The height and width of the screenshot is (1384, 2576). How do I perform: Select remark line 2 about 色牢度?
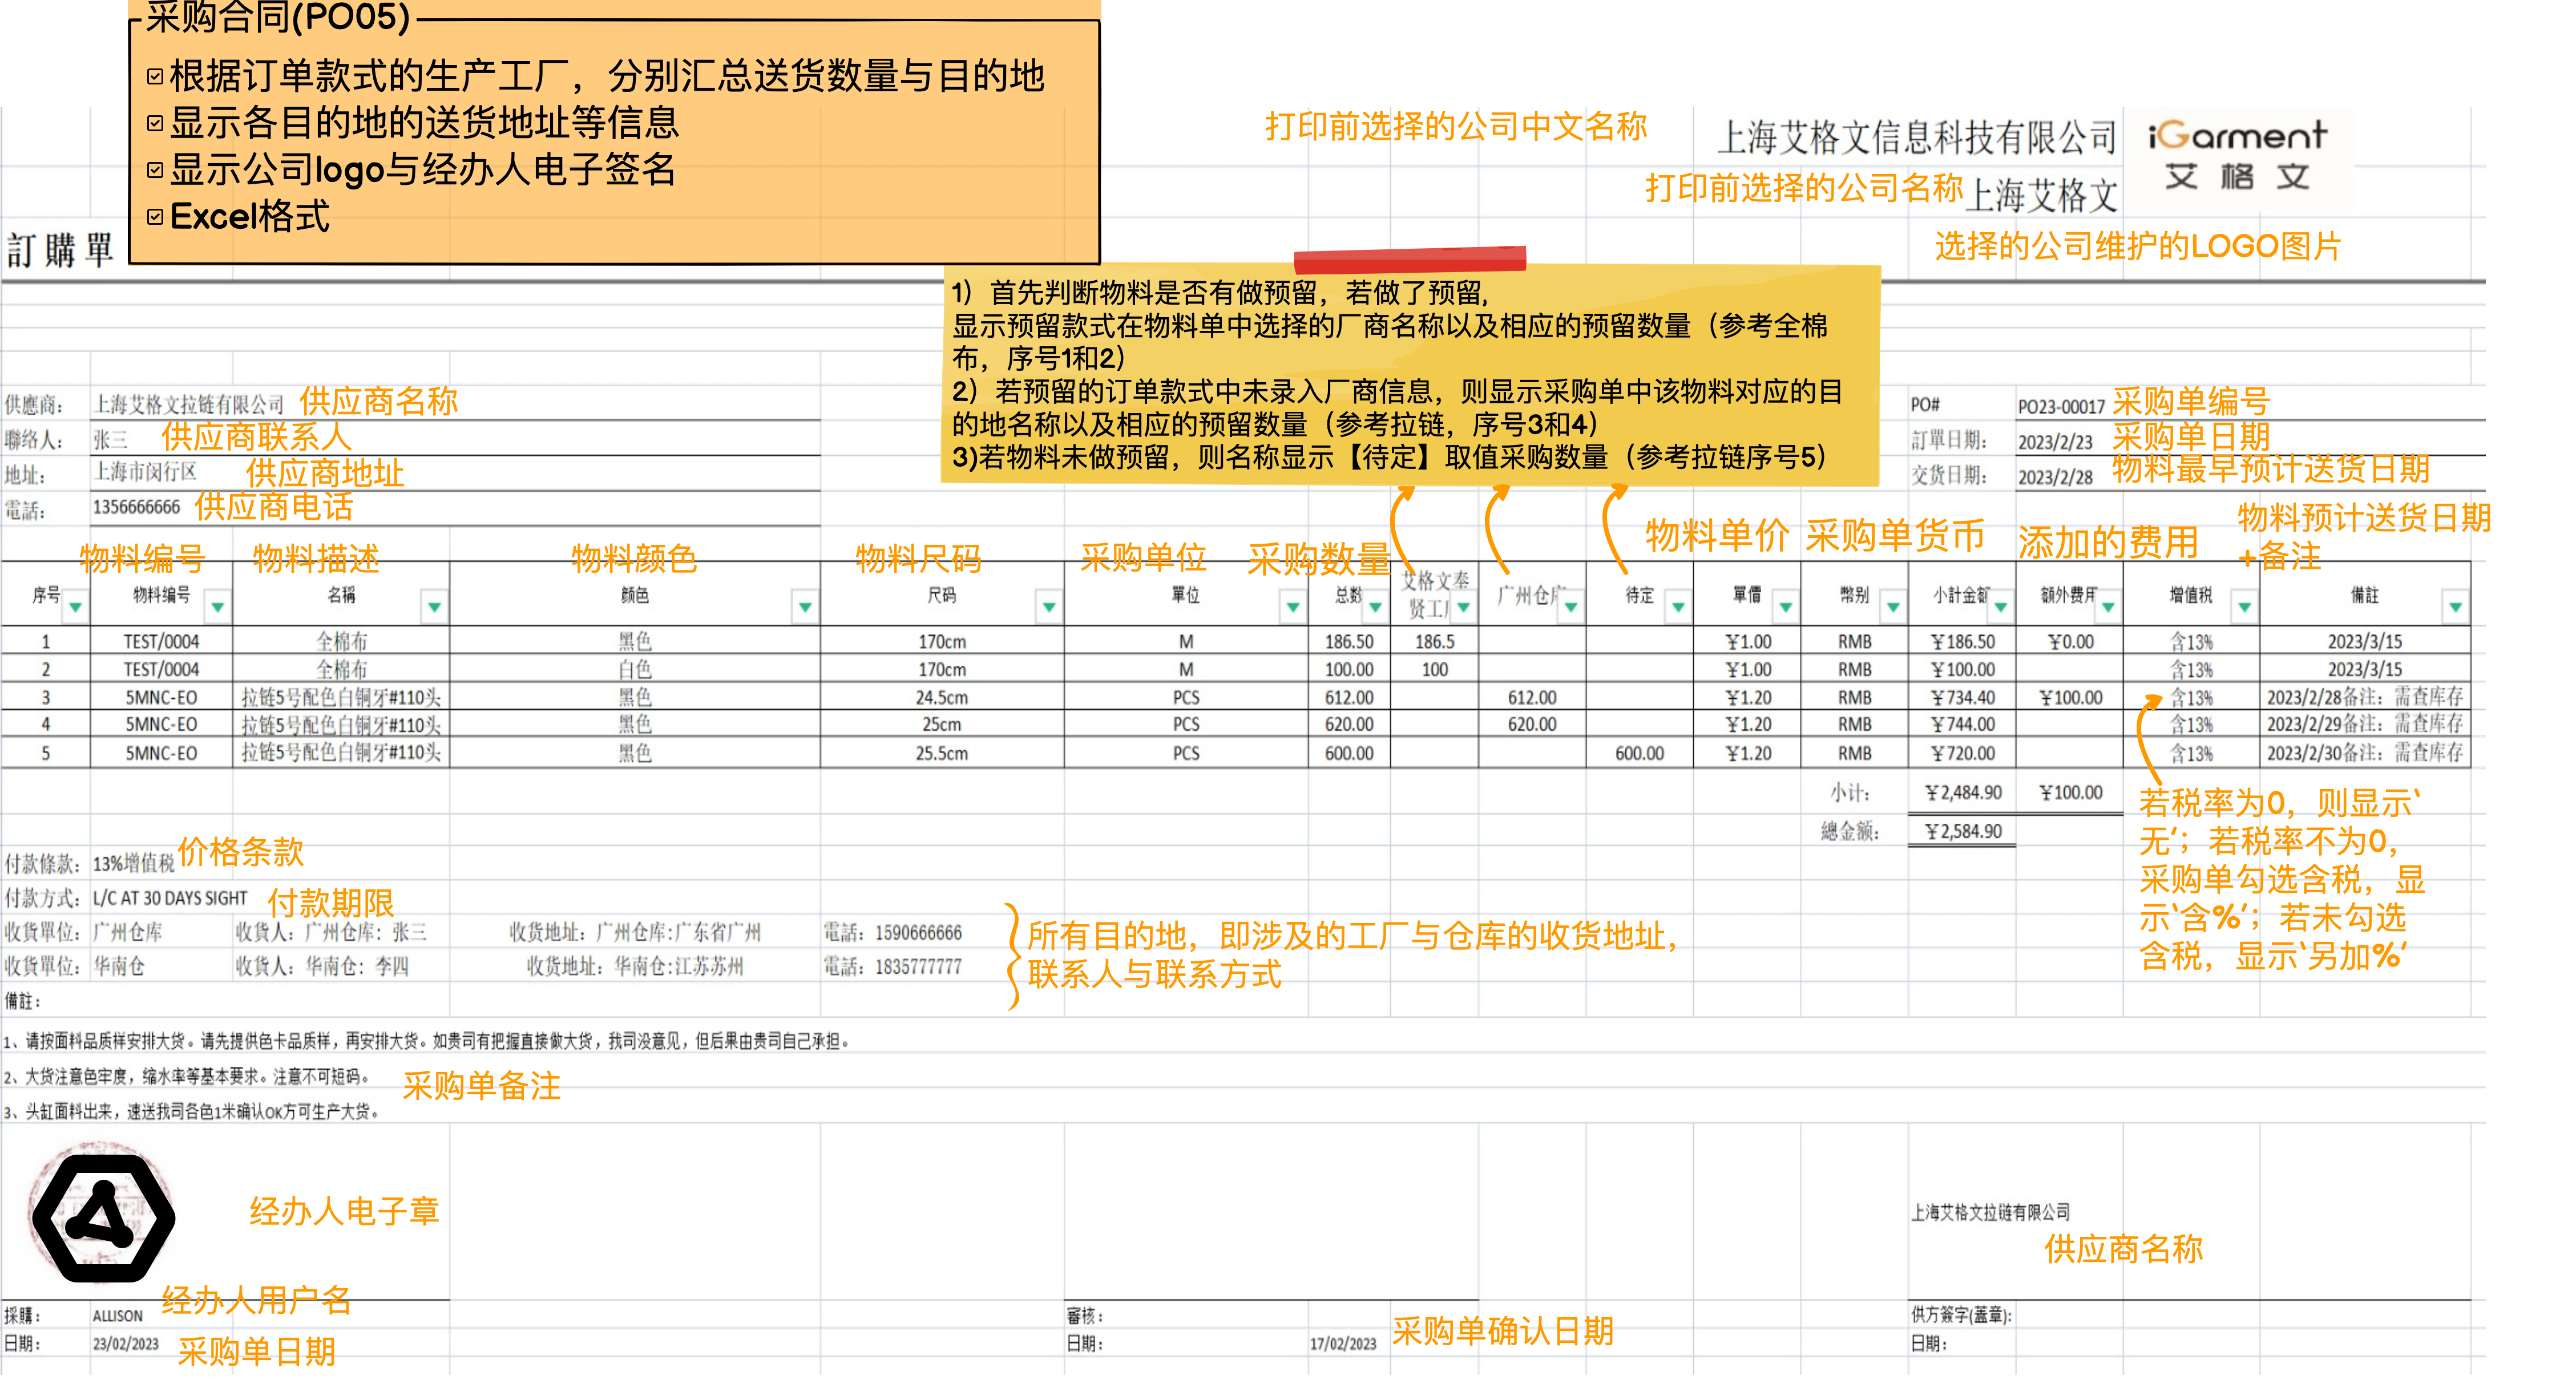pos(187,1077)
